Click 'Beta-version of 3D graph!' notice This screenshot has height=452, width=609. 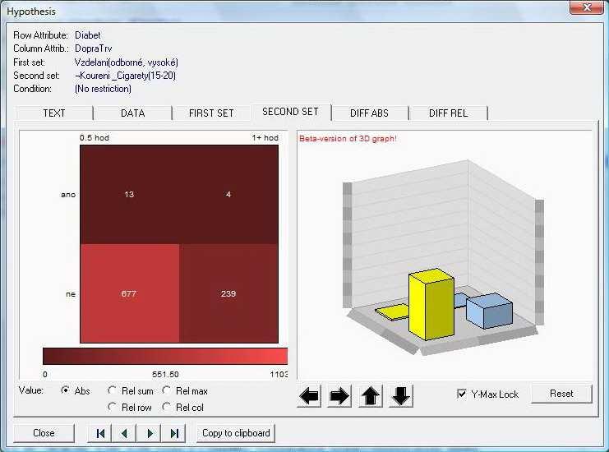(348, 139)
